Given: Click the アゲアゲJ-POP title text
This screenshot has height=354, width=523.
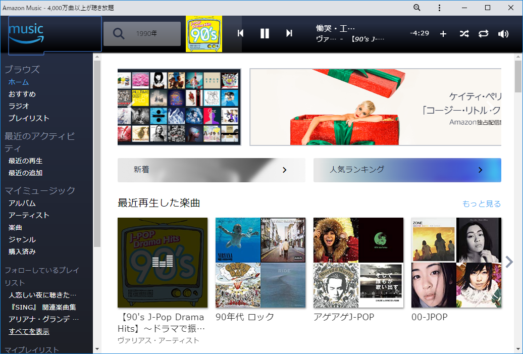Looking at the screenshot, I should coord(344,317).
